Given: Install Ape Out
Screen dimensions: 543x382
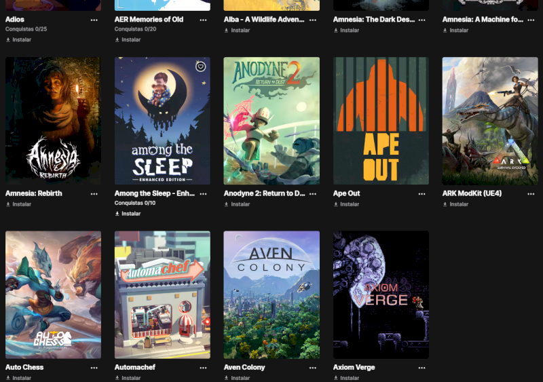Looking at the screenshot, I should pos(346,204).
